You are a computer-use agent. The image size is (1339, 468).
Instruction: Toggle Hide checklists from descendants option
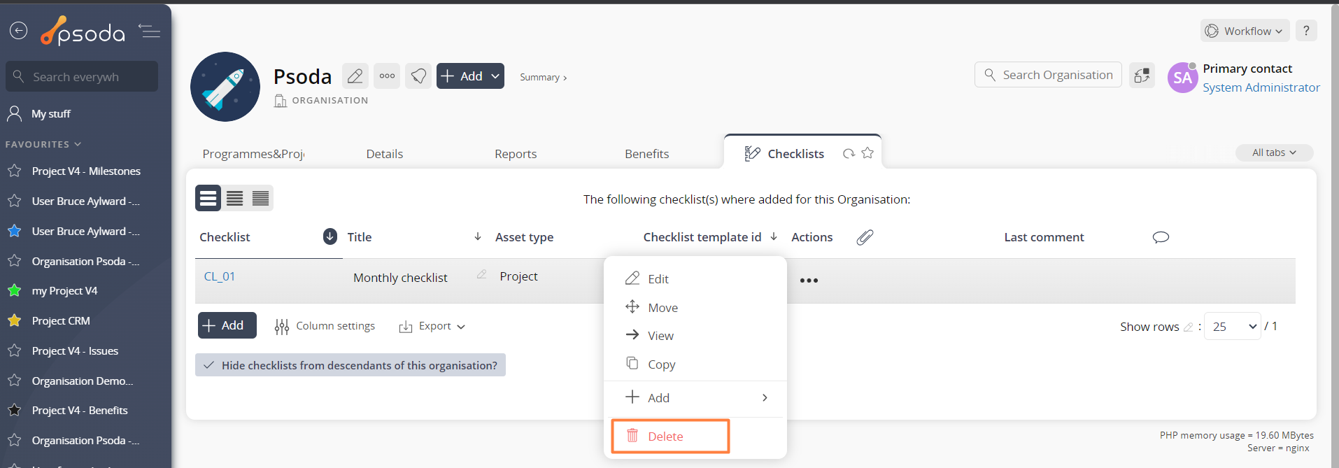(x=350, y=365)
